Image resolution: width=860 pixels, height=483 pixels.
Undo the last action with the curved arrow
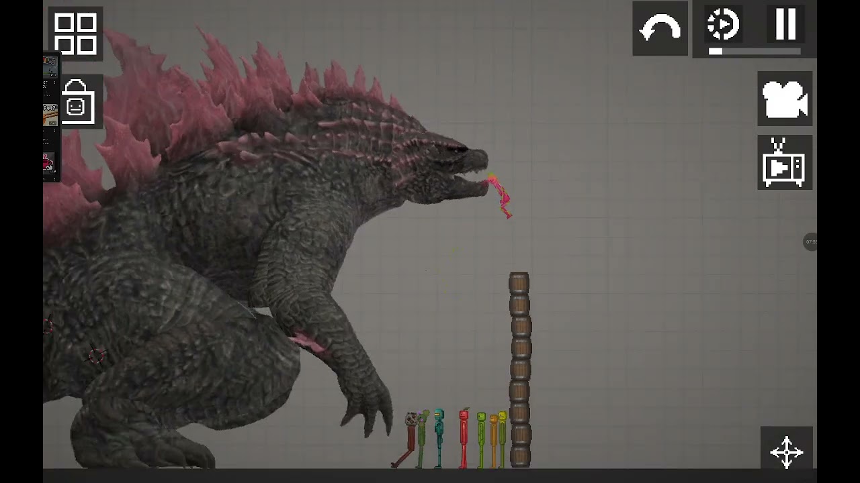(660, 29)
